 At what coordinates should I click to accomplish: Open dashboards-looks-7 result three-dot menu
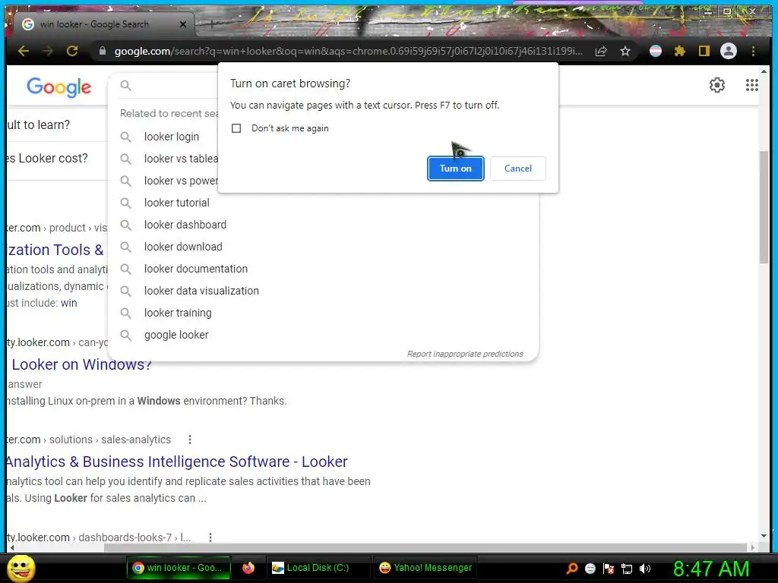click(x=210, y=537)
